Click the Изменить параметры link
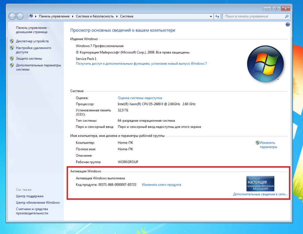 (x=267, y=145)
